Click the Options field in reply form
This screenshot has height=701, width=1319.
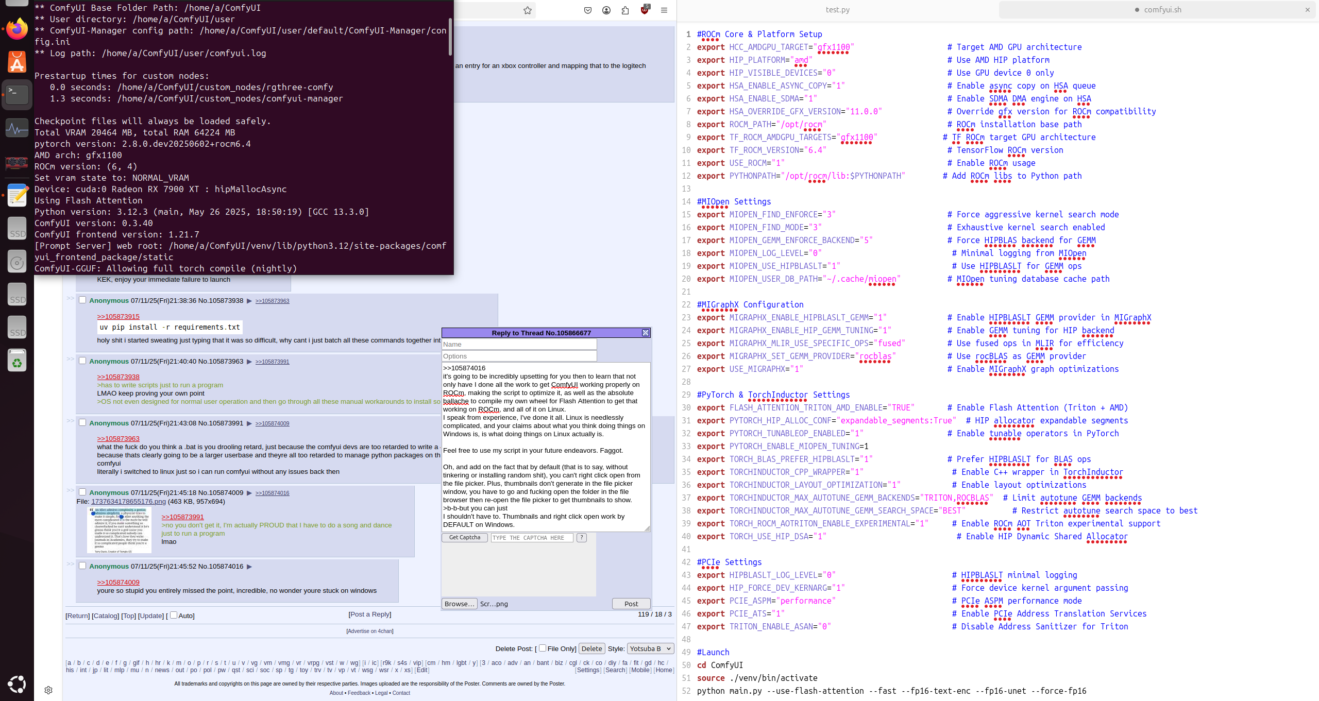[519, 356]
